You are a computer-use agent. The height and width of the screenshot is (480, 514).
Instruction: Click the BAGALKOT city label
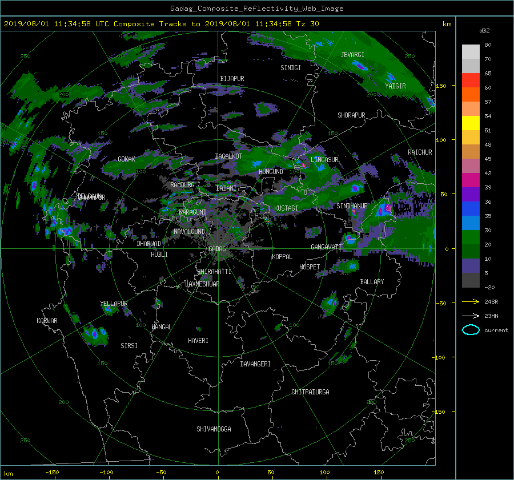228,156
